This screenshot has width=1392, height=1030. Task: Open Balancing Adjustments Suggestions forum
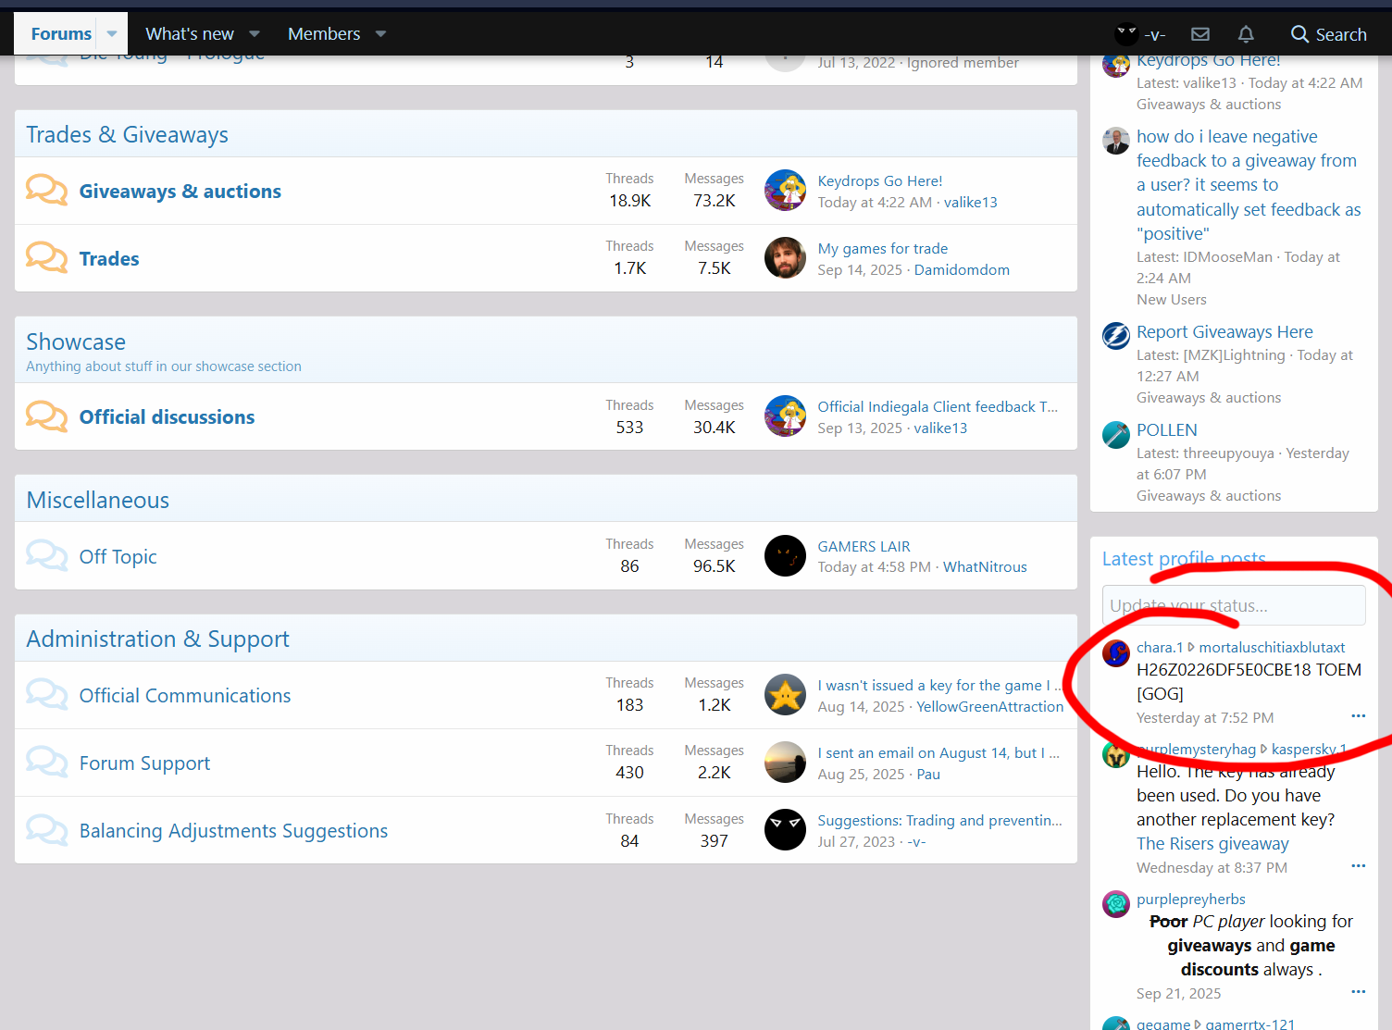(x=233, y=831)
